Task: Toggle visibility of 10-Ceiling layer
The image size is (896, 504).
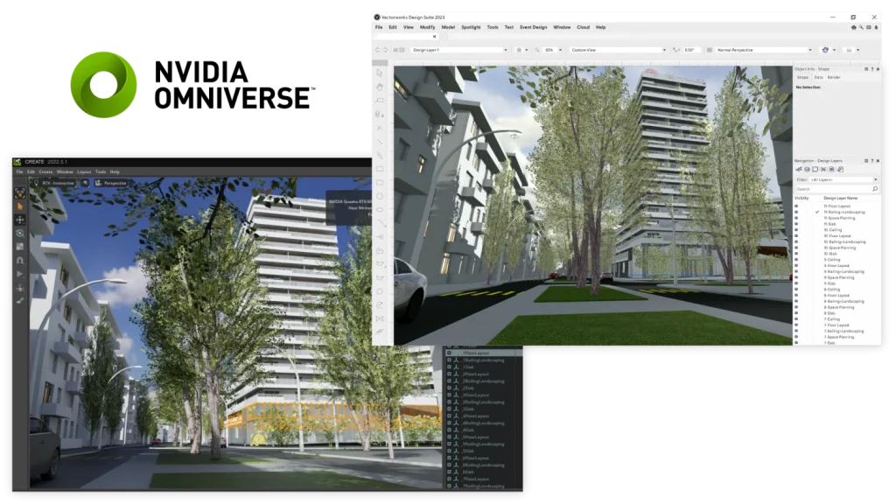Action: pos(796,230)
